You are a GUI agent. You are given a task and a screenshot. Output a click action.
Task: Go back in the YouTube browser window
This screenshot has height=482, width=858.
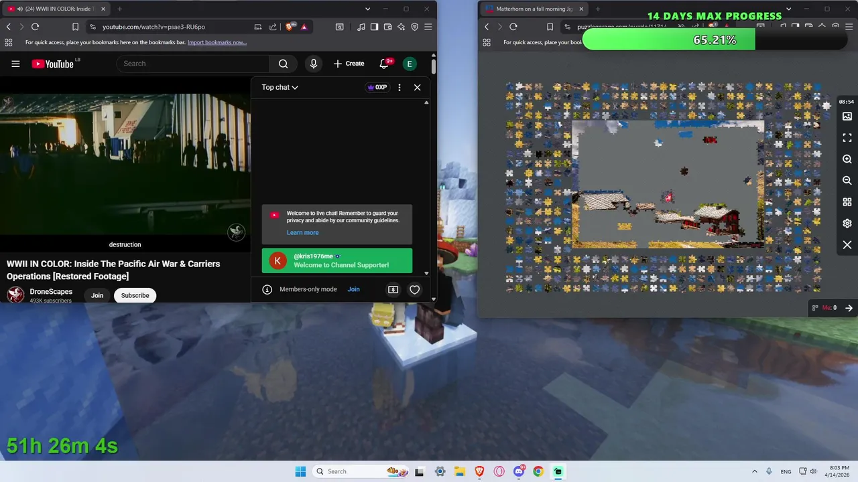8,27
